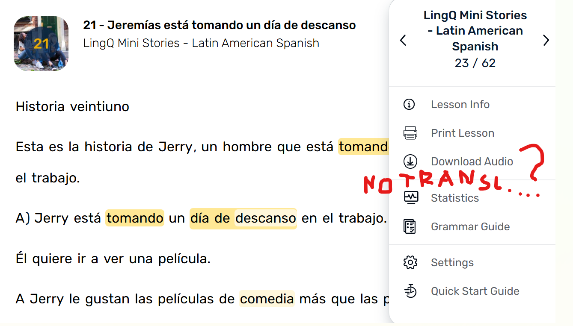
Task: Click the Download Audio arrow icon
Action: click(410, 162)
